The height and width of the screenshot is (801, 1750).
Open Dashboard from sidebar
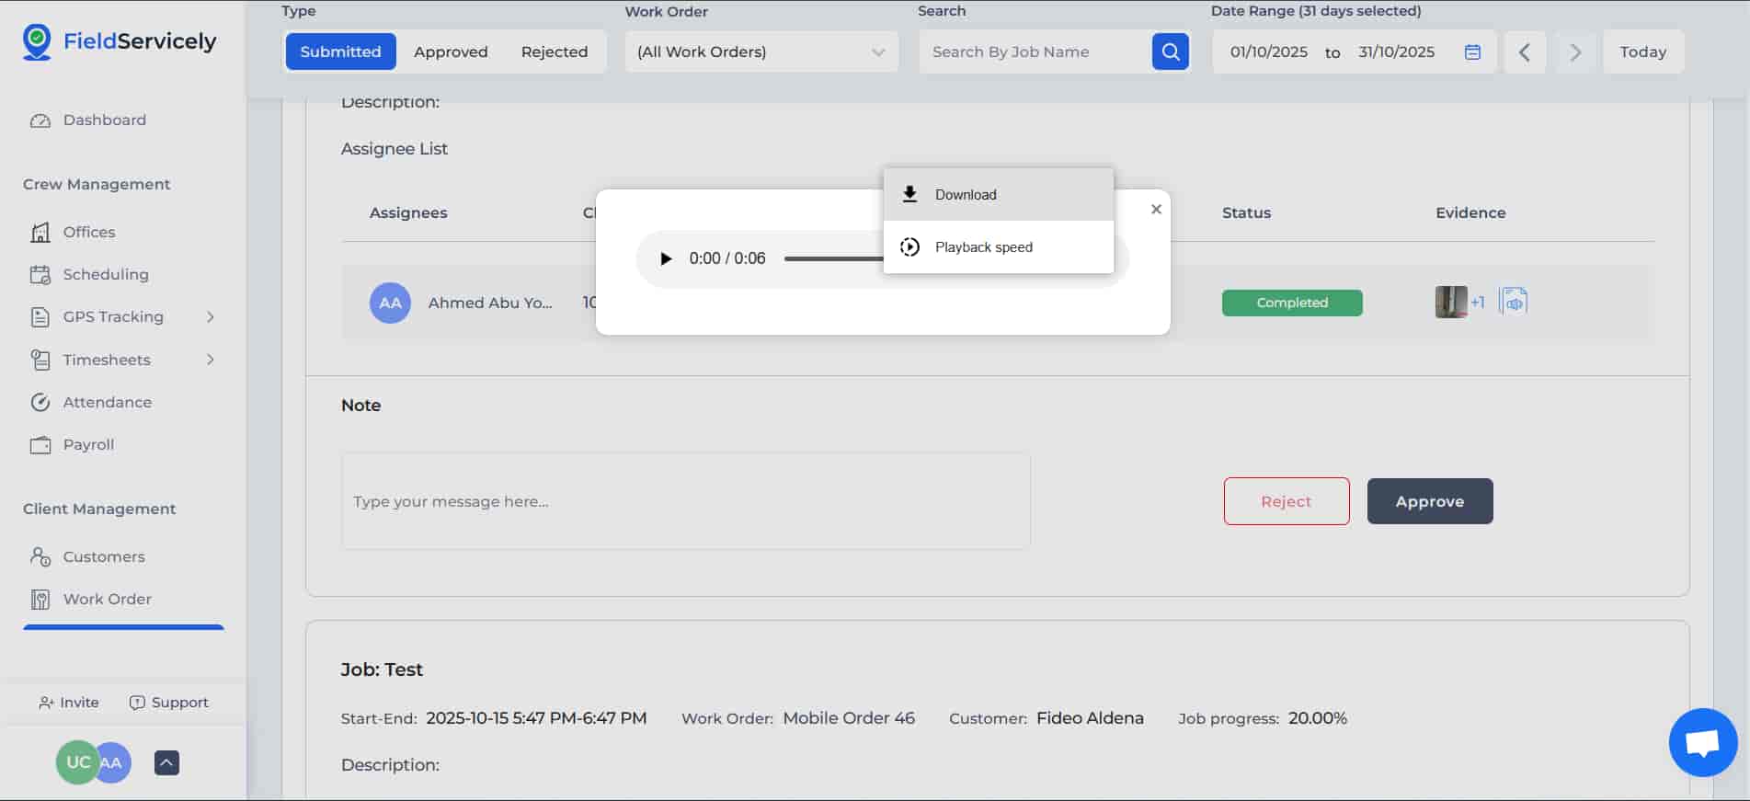[88, 120]
